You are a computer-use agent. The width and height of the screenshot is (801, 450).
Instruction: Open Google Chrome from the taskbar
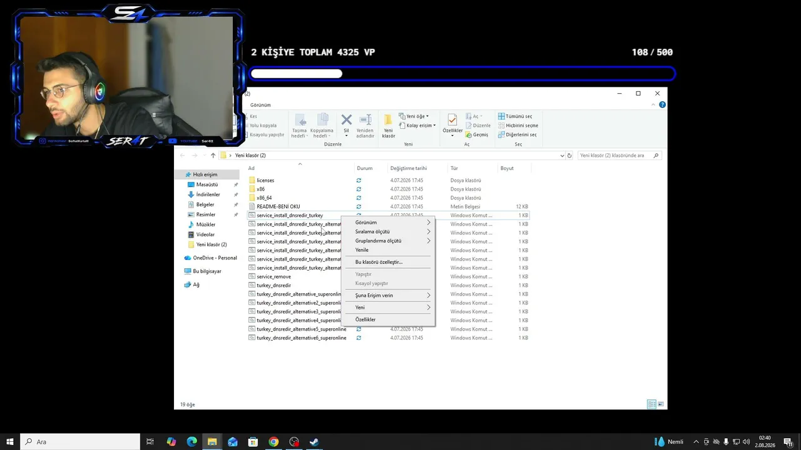[x=273, y=442]
